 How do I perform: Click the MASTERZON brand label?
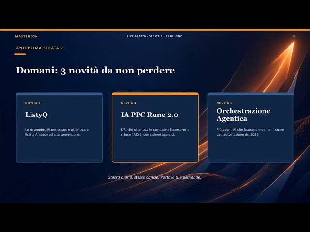click(27, 36)
